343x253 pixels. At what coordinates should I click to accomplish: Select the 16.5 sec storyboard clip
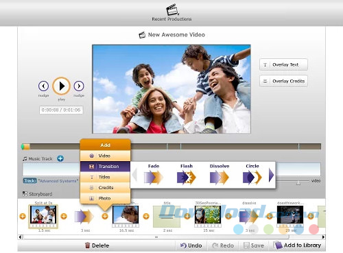pos(126,217)
